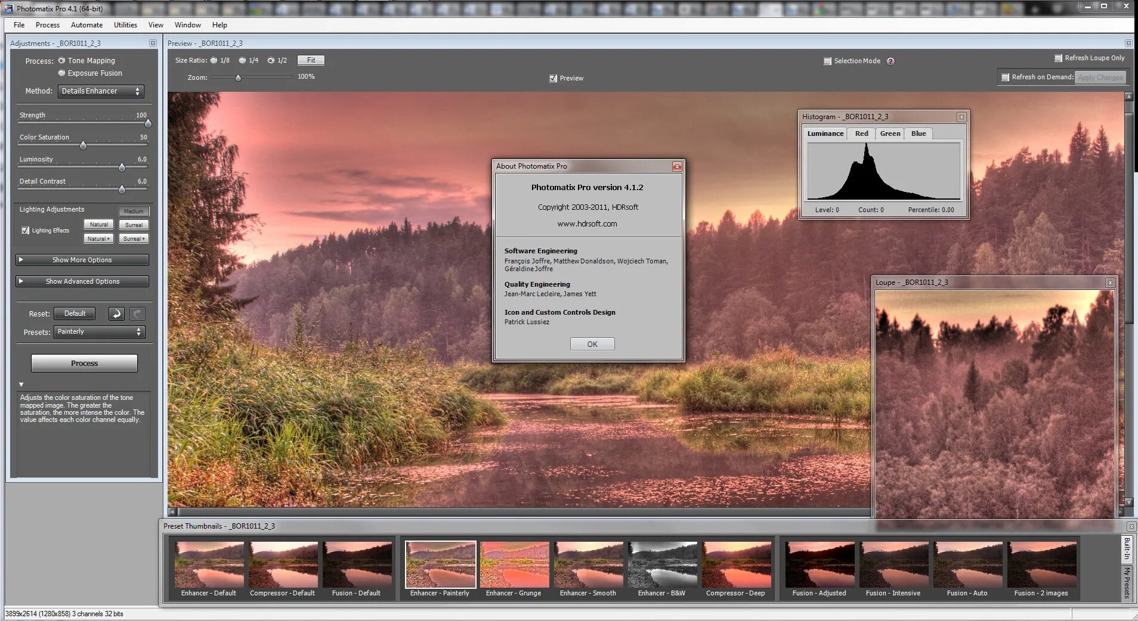Click the redo arrow icon next to Reset
1138x621 pixels.
[137, 314]
